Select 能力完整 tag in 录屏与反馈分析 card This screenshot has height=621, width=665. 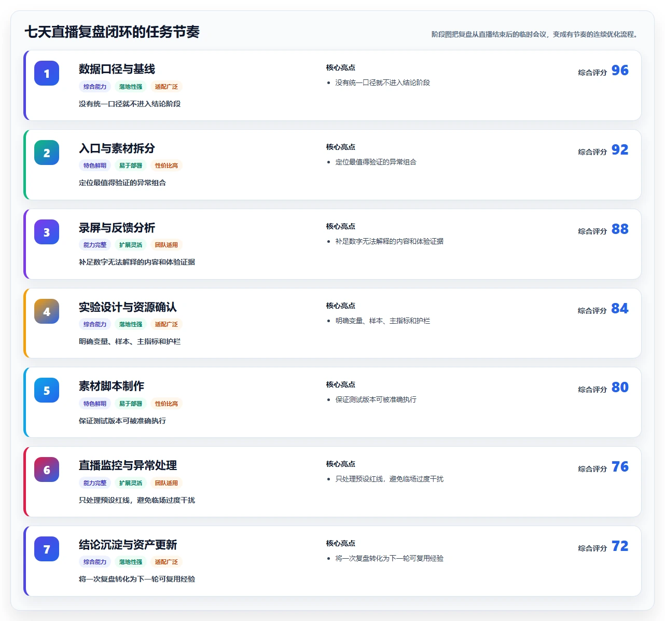pos(95,245)
